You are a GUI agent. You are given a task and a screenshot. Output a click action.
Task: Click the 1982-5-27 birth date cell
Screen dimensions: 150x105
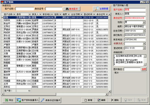pyautogui.click(x=77, y=78)
